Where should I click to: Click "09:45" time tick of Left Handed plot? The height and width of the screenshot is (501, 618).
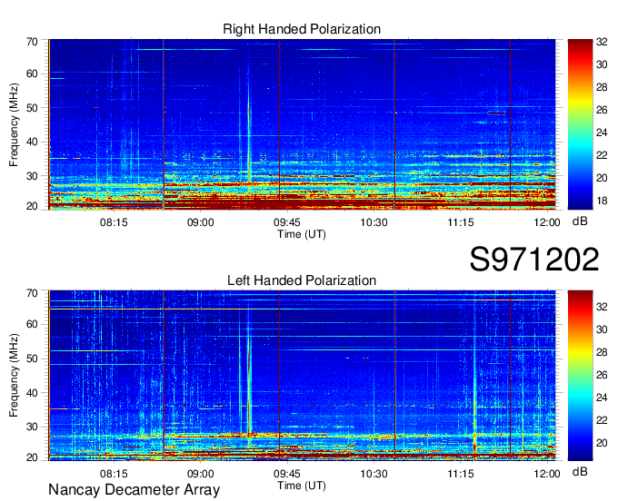coord(287,474)
